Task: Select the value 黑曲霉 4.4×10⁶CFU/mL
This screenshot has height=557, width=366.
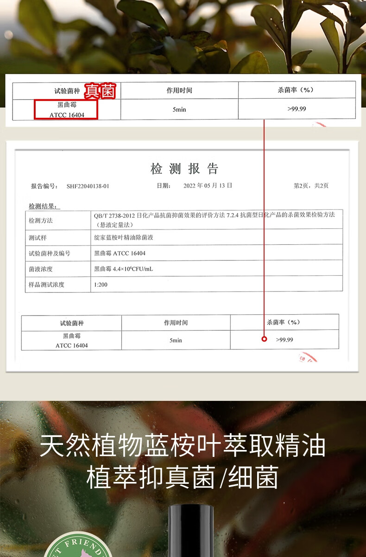Action: [123, 269]
